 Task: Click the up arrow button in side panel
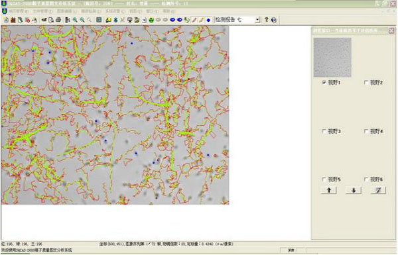(329, 190)
